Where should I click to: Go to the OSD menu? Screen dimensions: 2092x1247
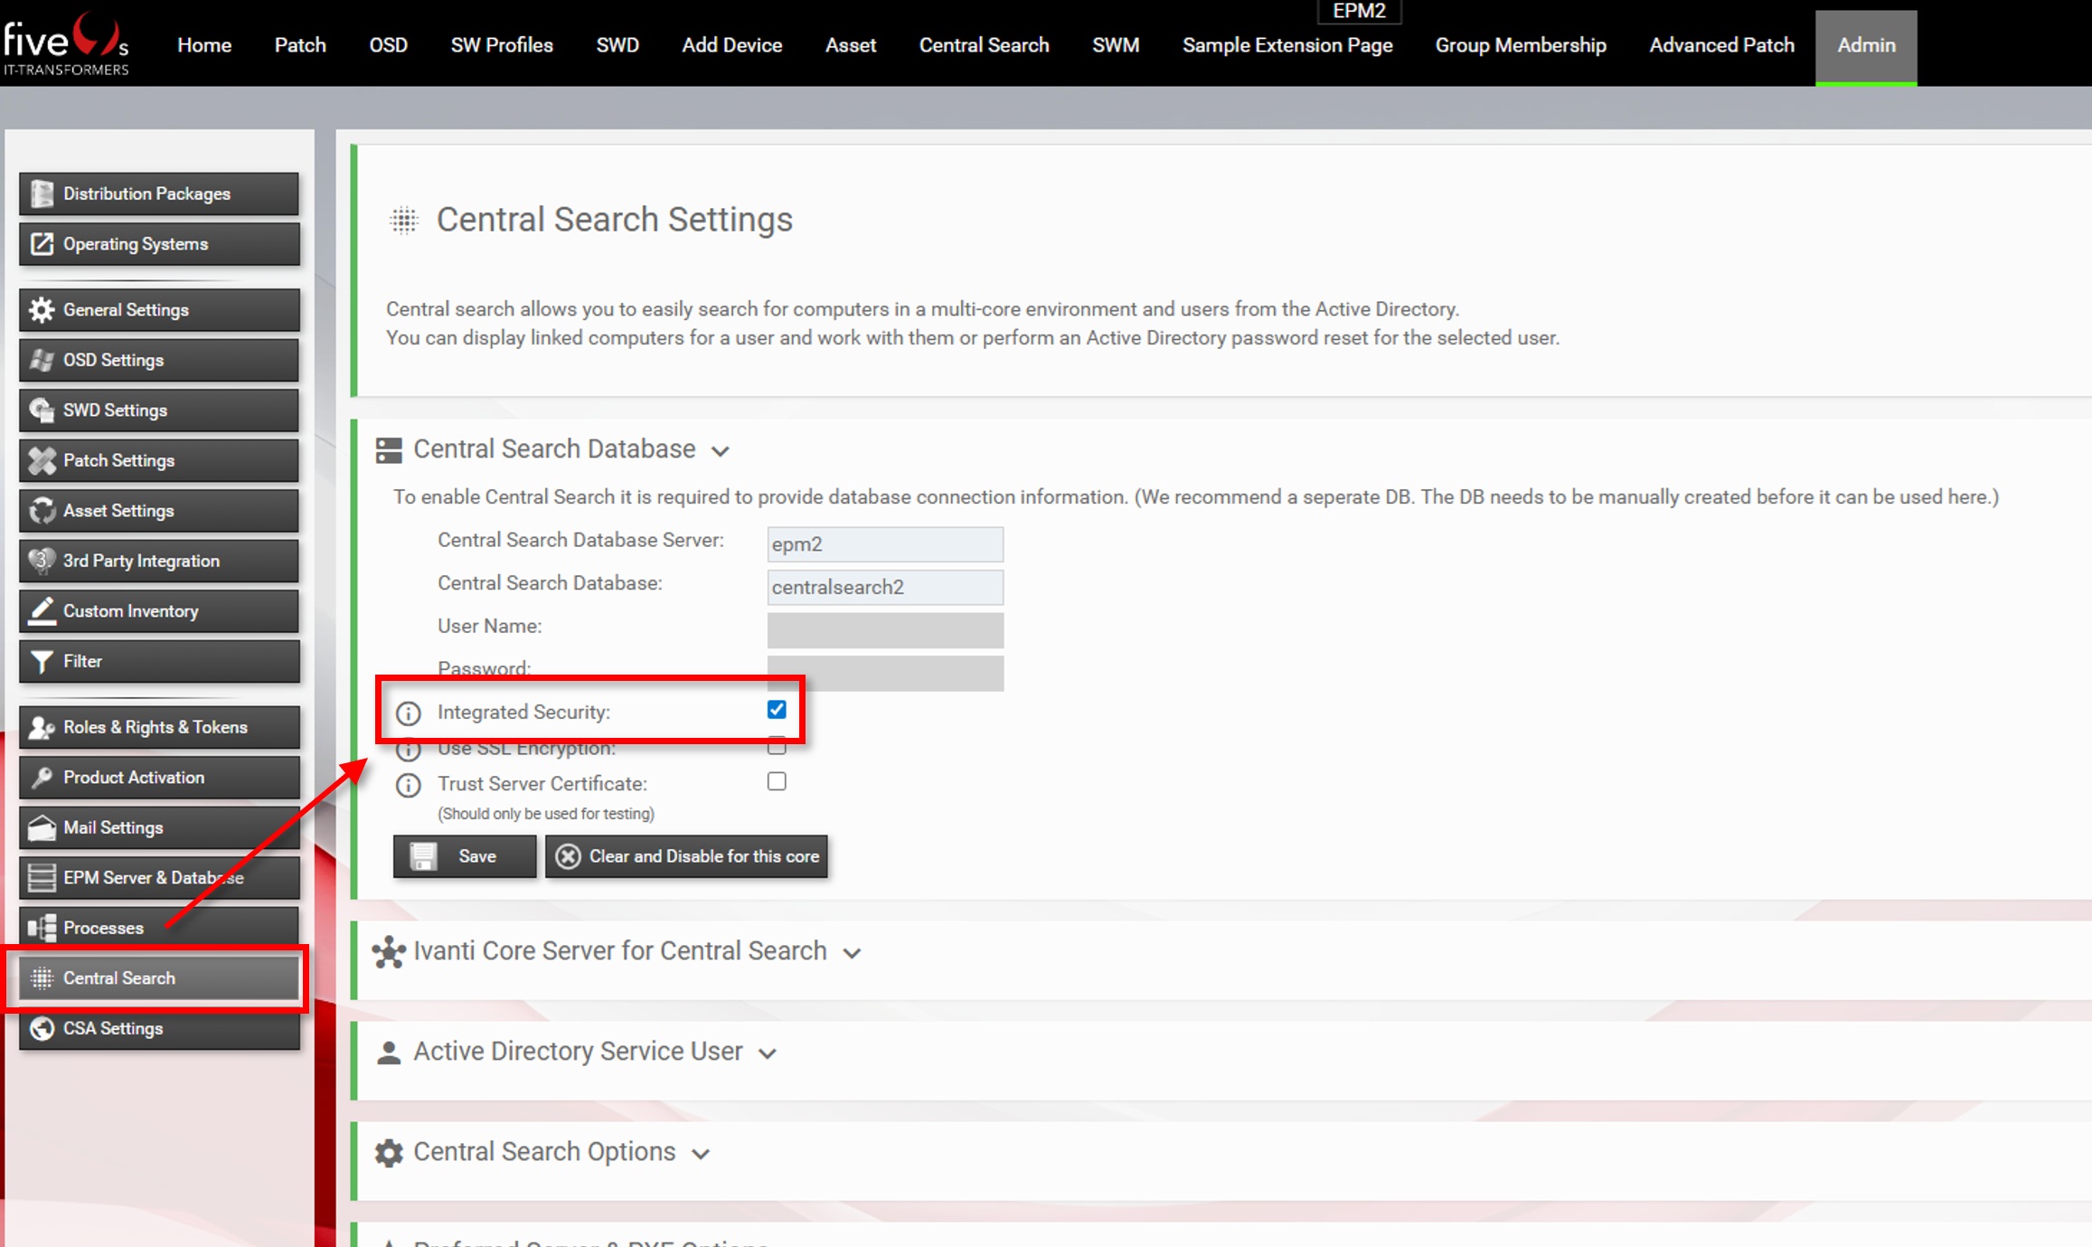click(389, 45)
